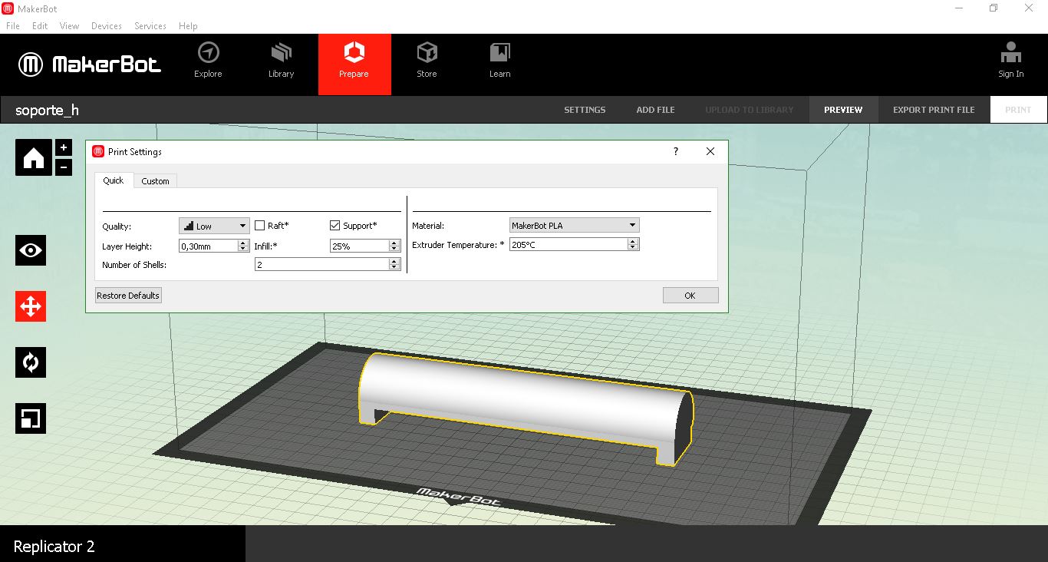Screen dimensions: 1048x562
Task: Lower Extruder Temperature with down arrow
Action: (634, 247)
